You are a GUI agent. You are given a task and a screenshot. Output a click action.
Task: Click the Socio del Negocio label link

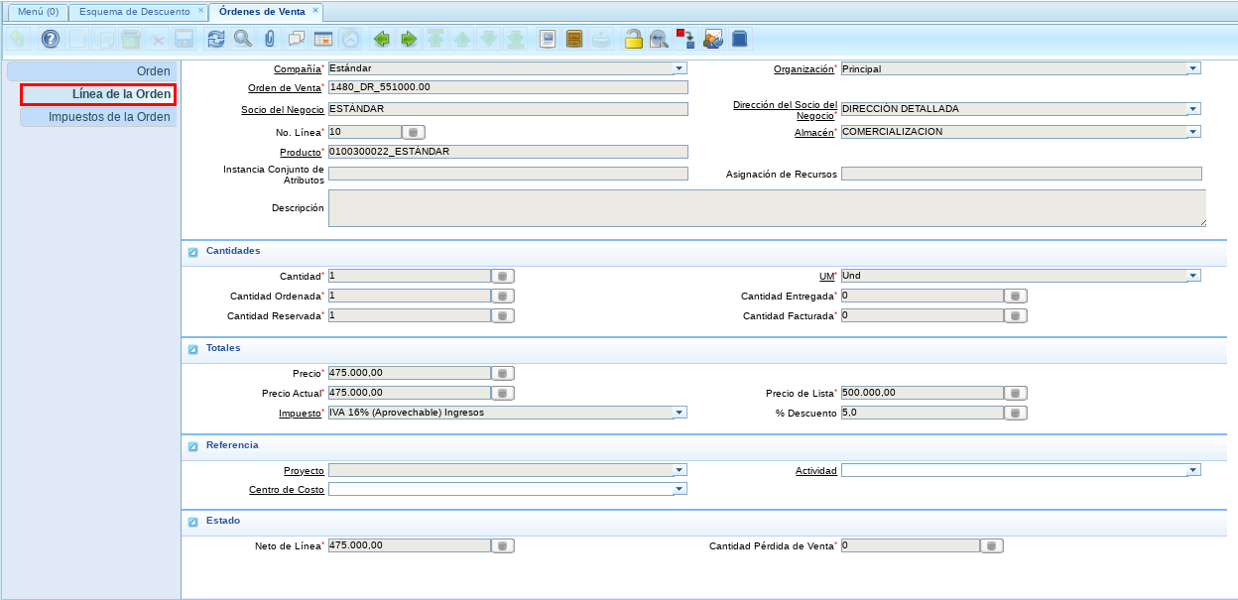[282, 110]
